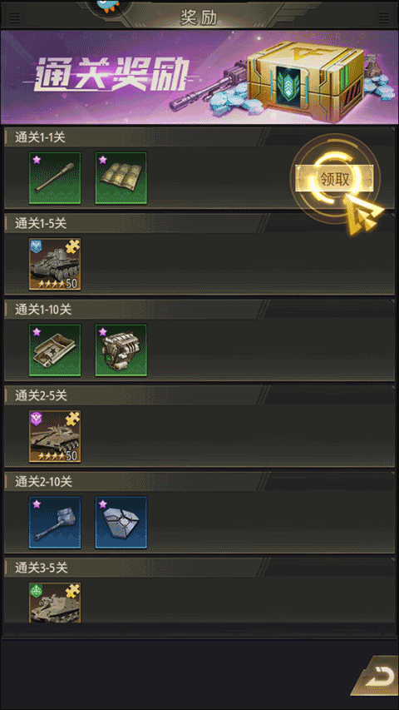Select the 通关1-5关 row header

click(199, 223)
